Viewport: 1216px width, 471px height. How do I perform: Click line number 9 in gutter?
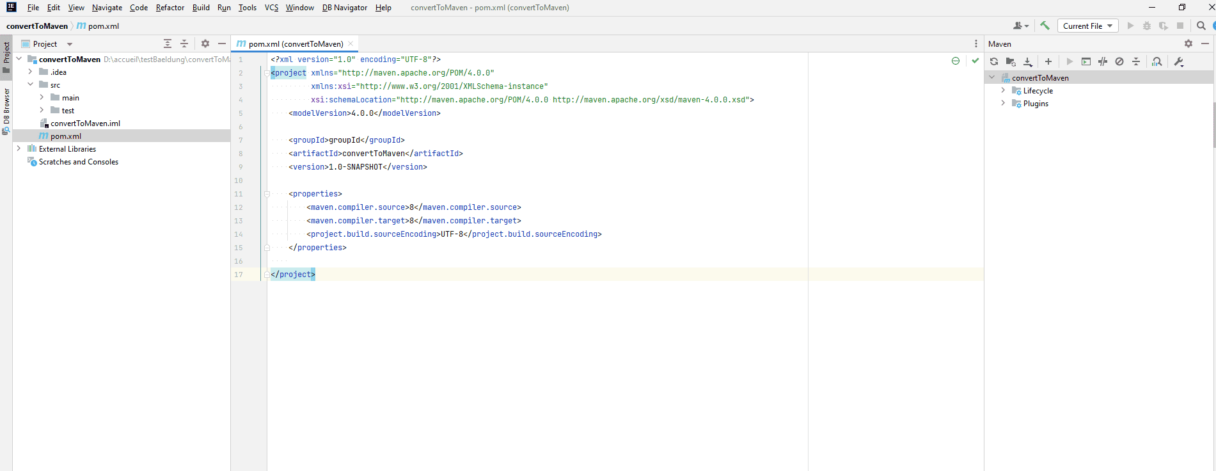click(241, 167)
